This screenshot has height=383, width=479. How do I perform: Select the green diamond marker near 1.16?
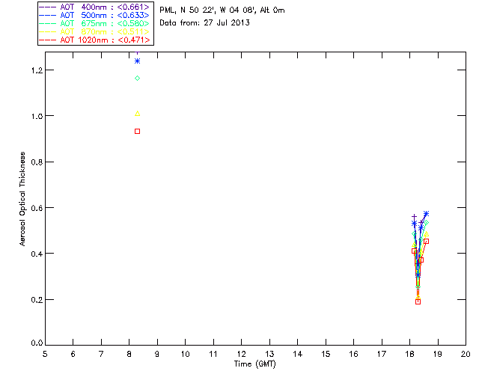pyautogui.click(x=138, y=78)
